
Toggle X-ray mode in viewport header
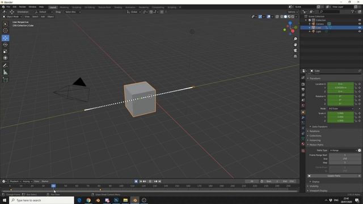pyautogui.click(x=277, y=16)
